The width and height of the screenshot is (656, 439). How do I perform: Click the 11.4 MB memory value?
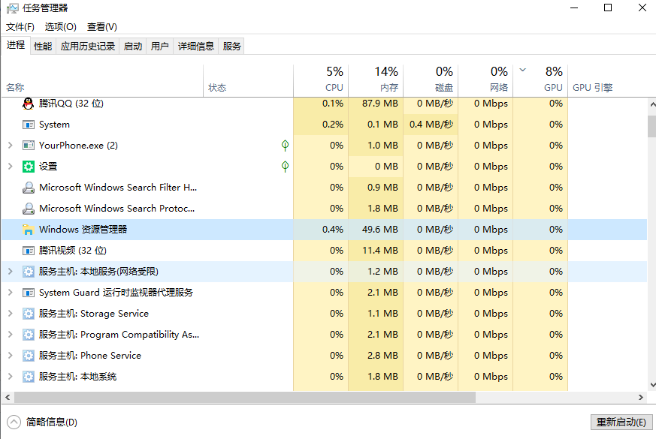pos(380,250)
